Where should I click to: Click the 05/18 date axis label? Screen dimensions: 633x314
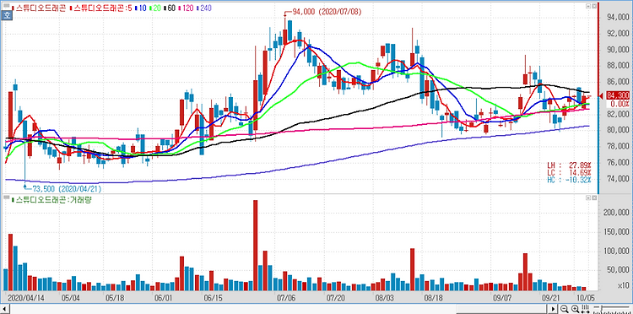click(114, 297)
